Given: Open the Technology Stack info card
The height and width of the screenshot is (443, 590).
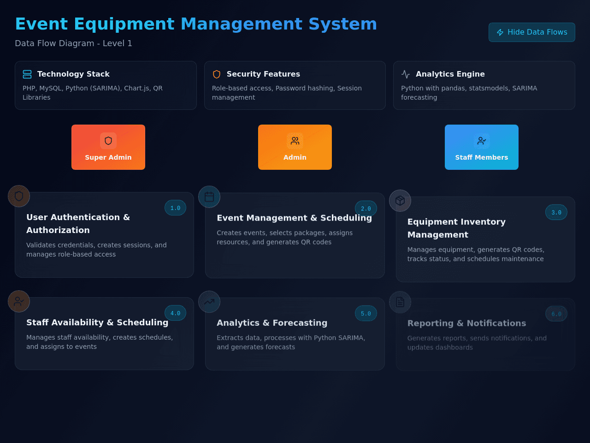Looking at the screenshot, I should (106, 85).
